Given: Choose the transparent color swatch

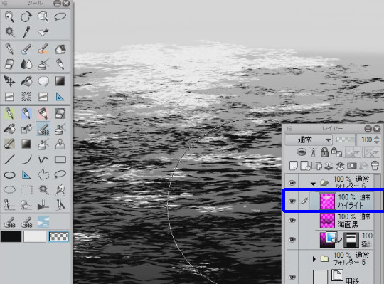Looking at the screenshot, I should coord(58,237).
